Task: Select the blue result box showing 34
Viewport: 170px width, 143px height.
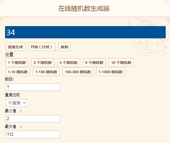Action: tap(85, 32)
